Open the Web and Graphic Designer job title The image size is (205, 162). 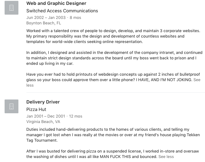point(56,3)
